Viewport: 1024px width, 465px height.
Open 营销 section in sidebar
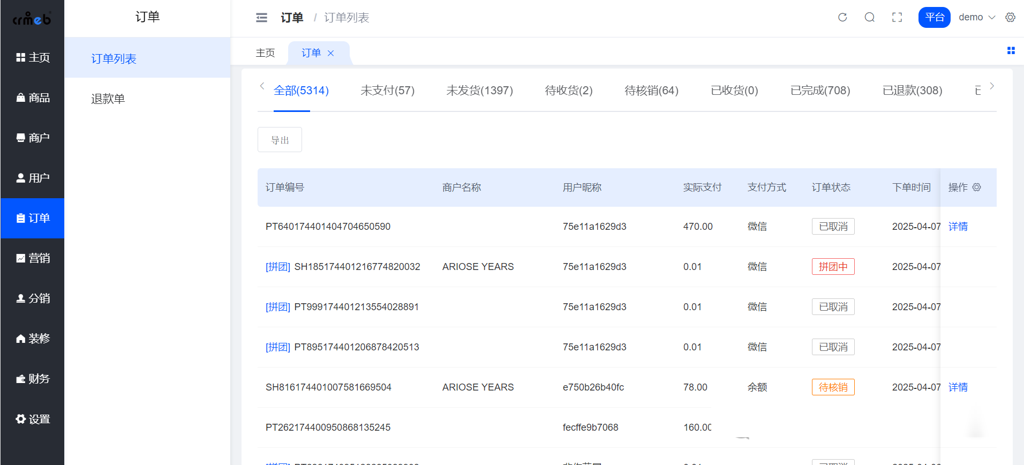pos(33,258)
